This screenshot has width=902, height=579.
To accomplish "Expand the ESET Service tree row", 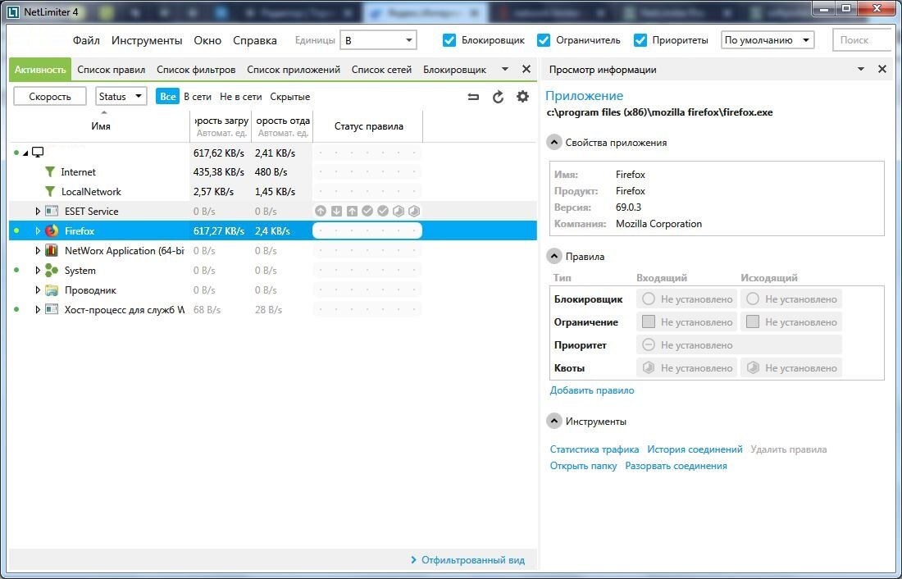I will 38,212.
